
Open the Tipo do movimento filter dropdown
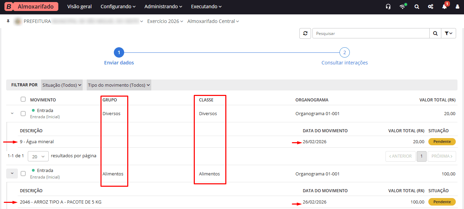(118, 85)
